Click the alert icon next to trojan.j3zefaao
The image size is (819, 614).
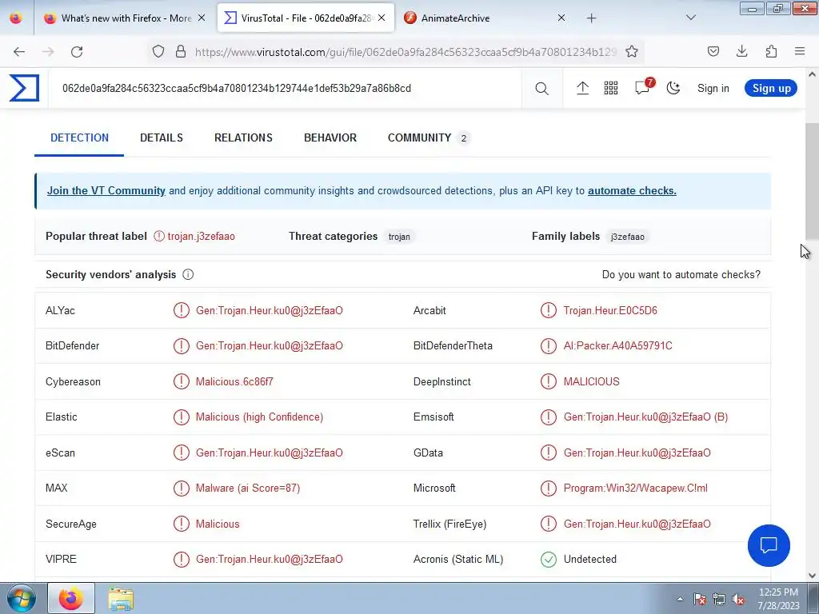pyautogui.click(x=159, y=237)
